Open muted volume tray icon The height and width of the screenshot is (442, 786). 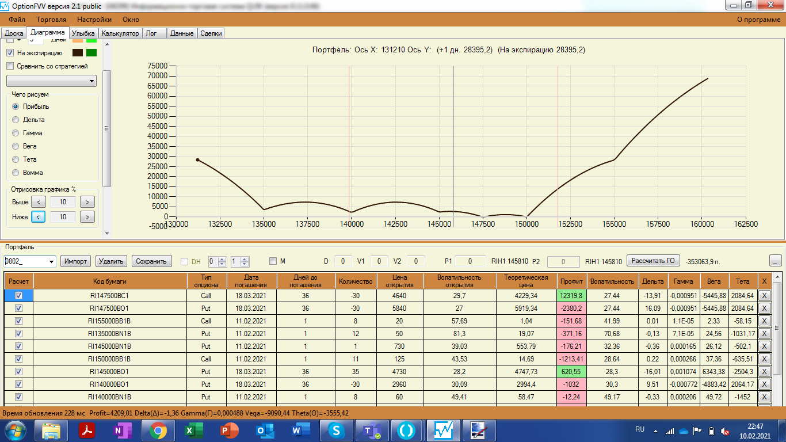point(725,430)
